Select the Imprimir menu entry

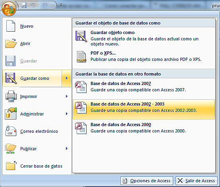click(x=37, y=96)
